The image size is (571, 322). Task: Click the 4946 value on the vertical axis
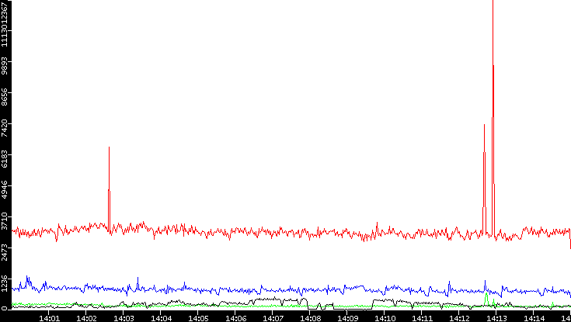pyautogui.click(x=4, y=189)
